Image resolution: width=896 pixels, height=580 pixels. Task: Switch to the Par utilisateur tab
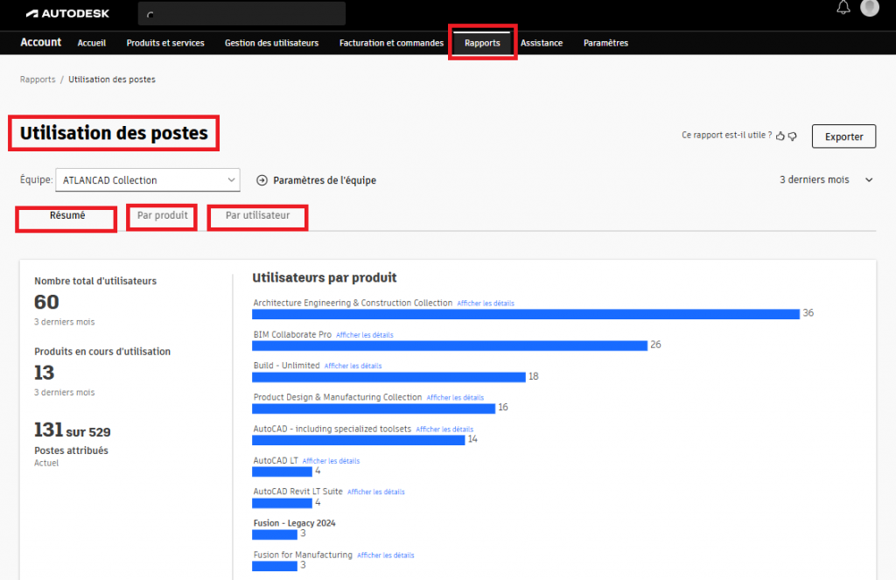[x=257, y=216]
